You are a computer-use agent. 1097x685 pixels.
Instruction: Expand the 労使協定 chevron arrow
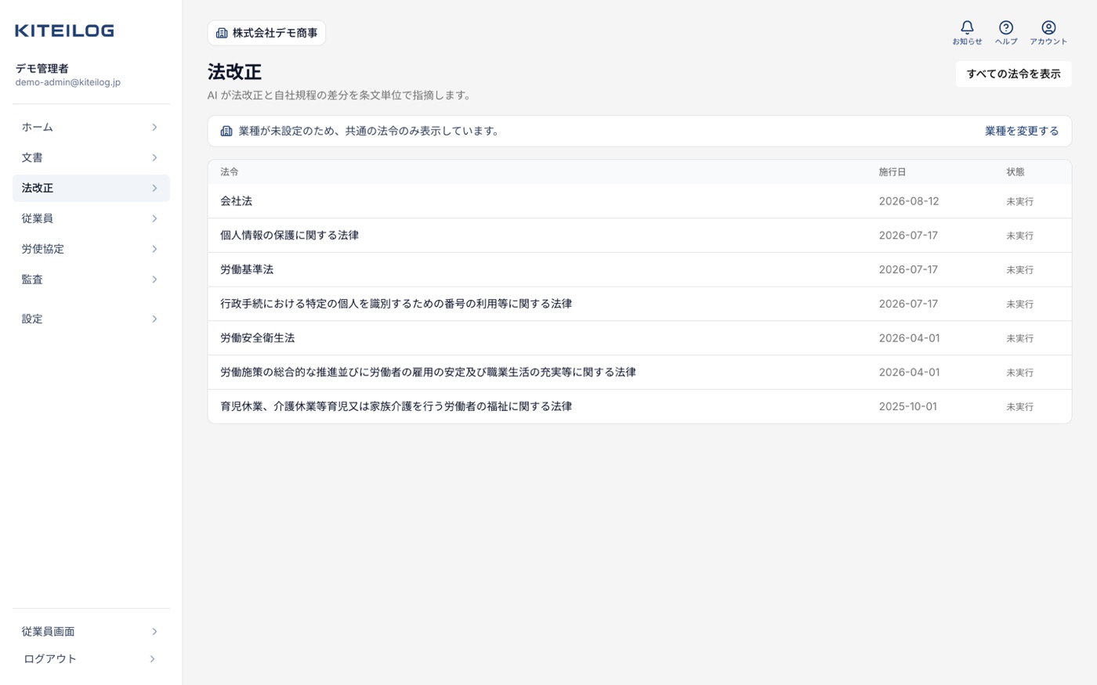[x=154, y=249]
